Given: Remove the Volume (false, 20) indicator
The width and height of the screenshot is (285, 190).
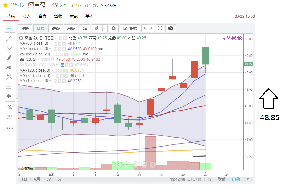Looking at the screenshot, I should click(66, 54).
